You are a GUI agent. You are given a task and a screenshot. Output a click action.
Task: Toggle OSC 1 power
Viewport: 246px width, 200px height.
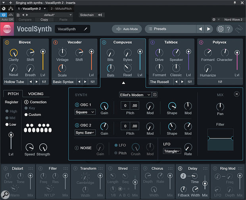[x=77, y=105]
